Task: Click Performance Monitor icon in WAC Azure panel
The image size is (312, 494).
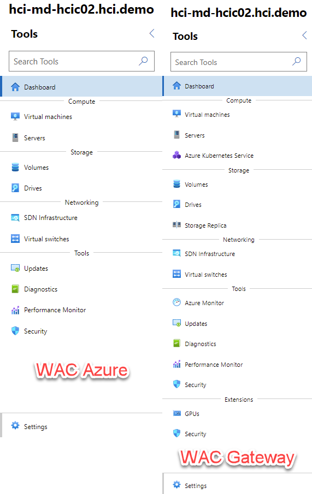Action: click(15, 310)
